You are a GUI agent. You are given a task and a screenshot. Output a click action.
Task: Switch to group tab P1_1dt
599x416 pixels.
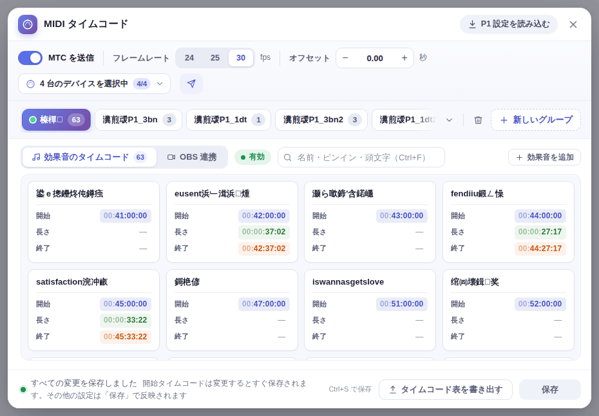pos(229,120)
